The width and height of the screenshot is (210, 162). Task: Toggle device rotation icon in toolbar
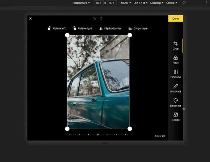click(184, 3)
